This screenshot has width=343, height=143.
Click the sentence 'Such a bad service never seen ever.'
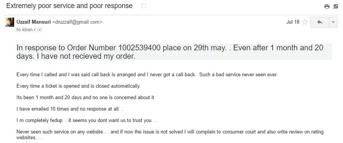click(x=238, y=75)
